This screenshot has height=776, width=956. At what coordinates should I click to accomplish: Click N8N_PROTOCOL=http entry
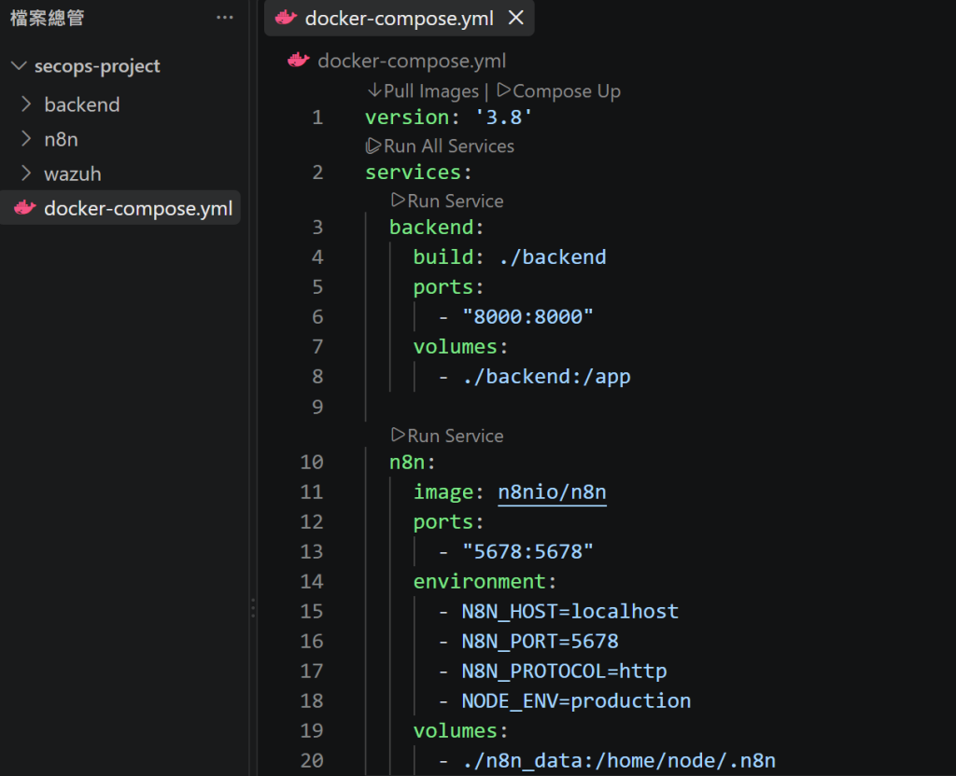[564, 672]
